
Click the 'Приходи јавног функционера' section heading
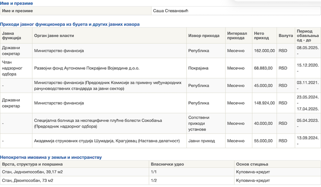(70, 24)
